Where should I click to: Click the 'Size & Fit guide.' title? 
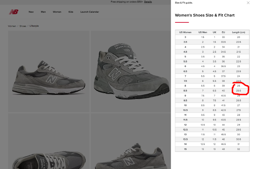(184, 3)
